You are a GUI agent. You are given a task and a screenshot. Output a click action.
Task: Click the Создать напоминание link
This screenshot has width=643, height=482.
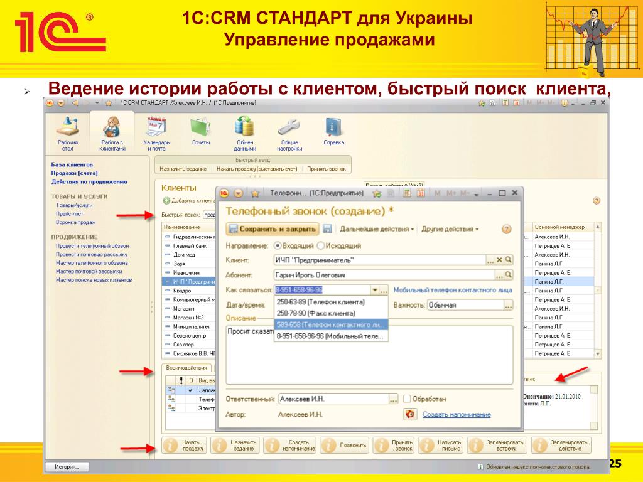pos(457,414)
